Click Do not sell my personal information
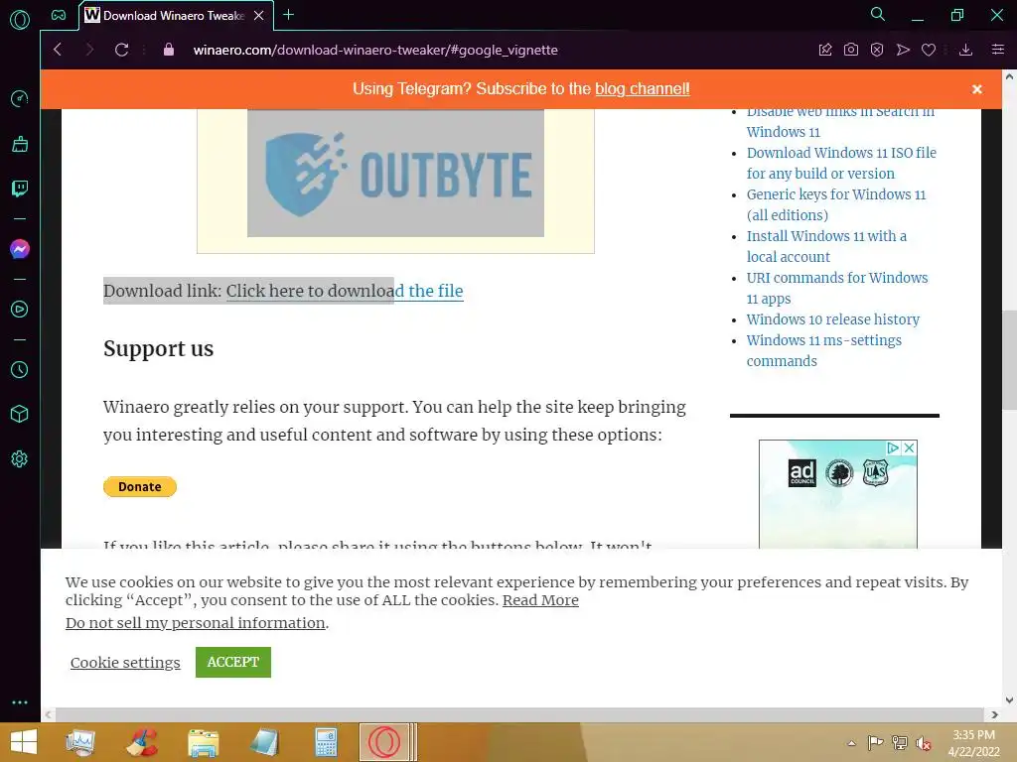The image size is (1017, 762). 196,623
